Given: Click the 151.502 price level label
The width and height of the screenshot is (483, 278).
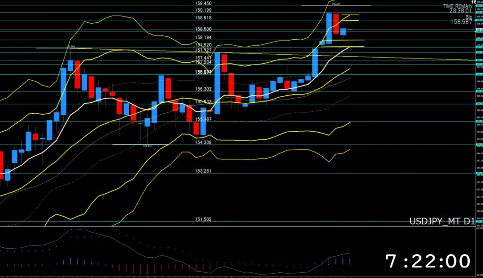Looking at the screenshot, I should click(203, 219).
